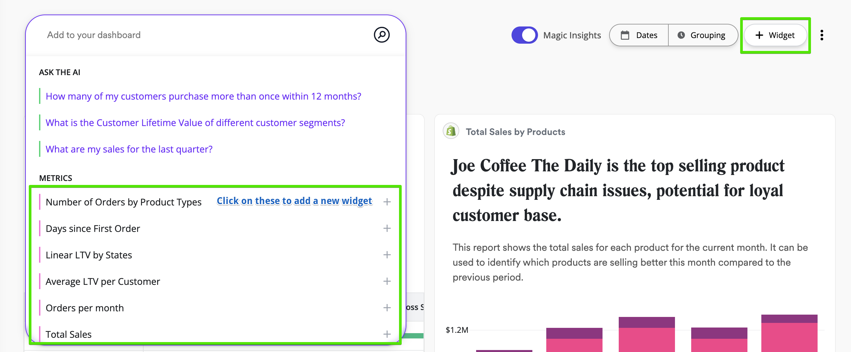Click the Shopify logo on Total Sales card

[451, 131]
